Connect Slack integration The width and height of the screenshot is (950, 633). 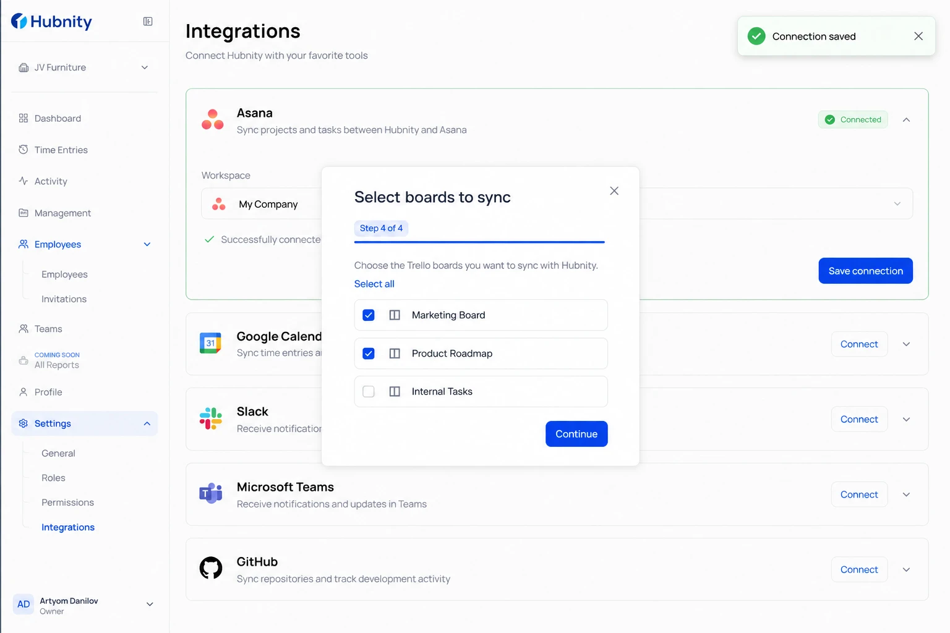tap(859, 420)
